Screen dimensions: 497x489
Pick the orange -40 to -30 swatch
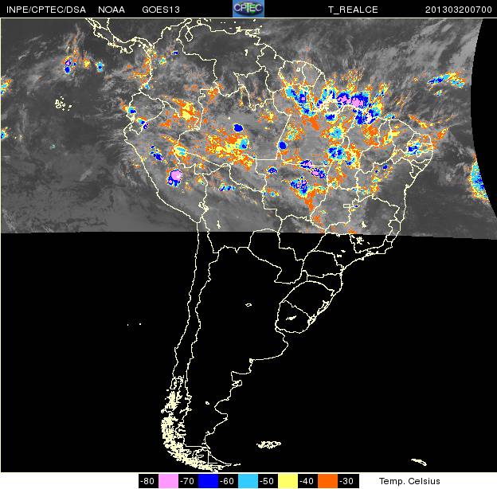coord(327,481)
